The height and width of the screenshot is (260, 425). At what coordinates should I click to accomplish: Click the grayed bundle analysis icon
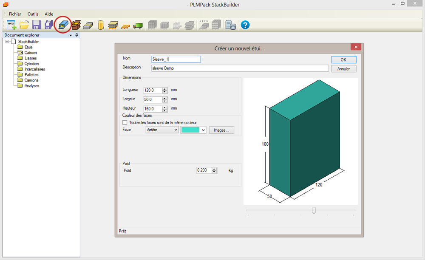[190, 25]
